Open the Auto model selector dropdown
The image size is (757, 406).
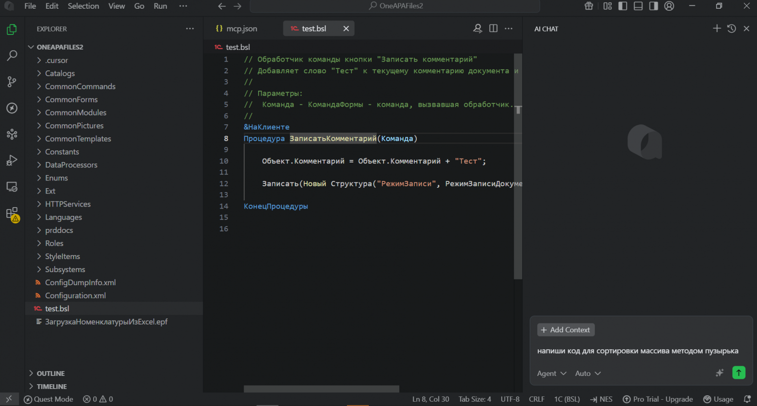(587, 374)
